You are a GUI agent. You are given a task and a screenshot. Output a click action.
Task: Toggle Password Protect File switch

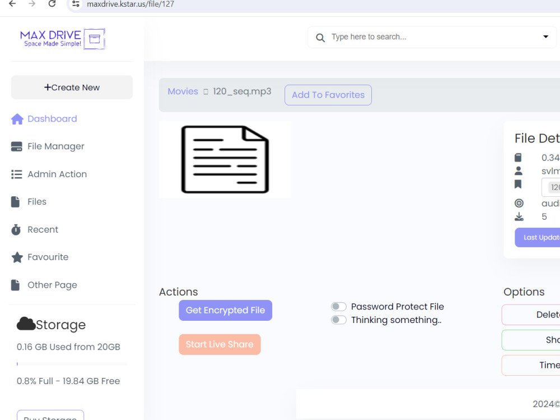click(339, 307)
